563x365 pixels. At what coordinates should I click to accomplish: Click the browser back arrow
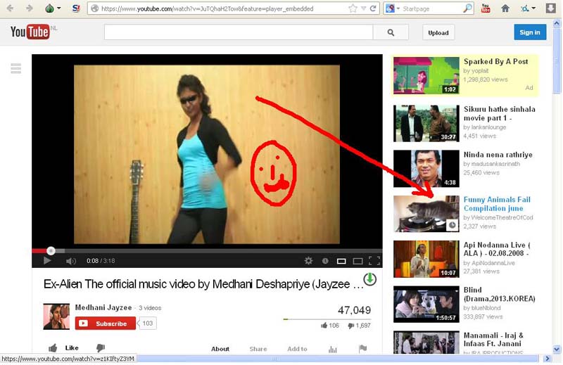point(10,8)
